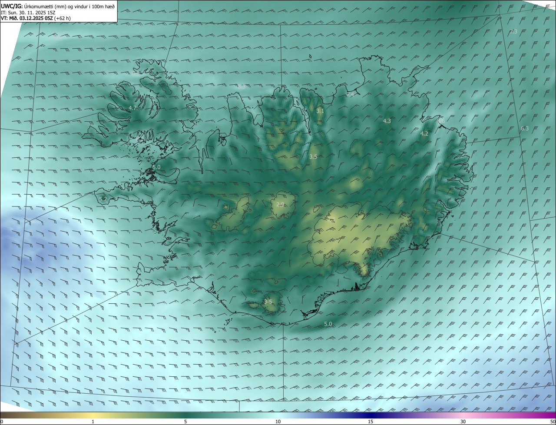
Task: Click the 5.0 value by the western bay islands
Action: click(x=157, y=167)
